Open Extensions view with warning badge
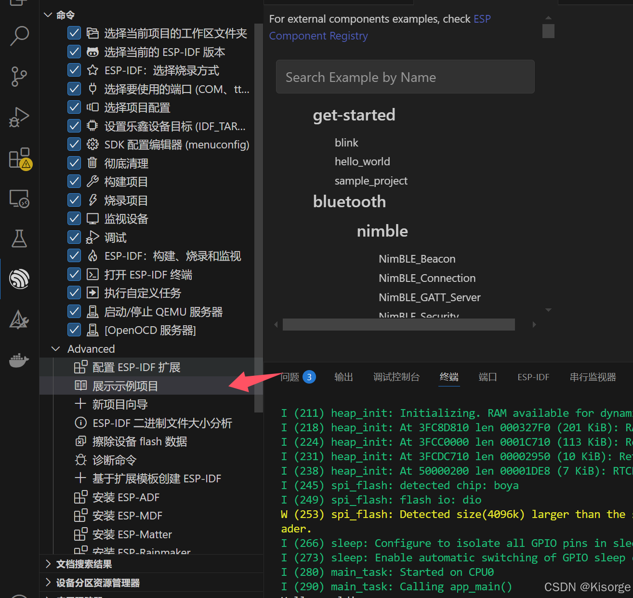 [x=20, y=159]
